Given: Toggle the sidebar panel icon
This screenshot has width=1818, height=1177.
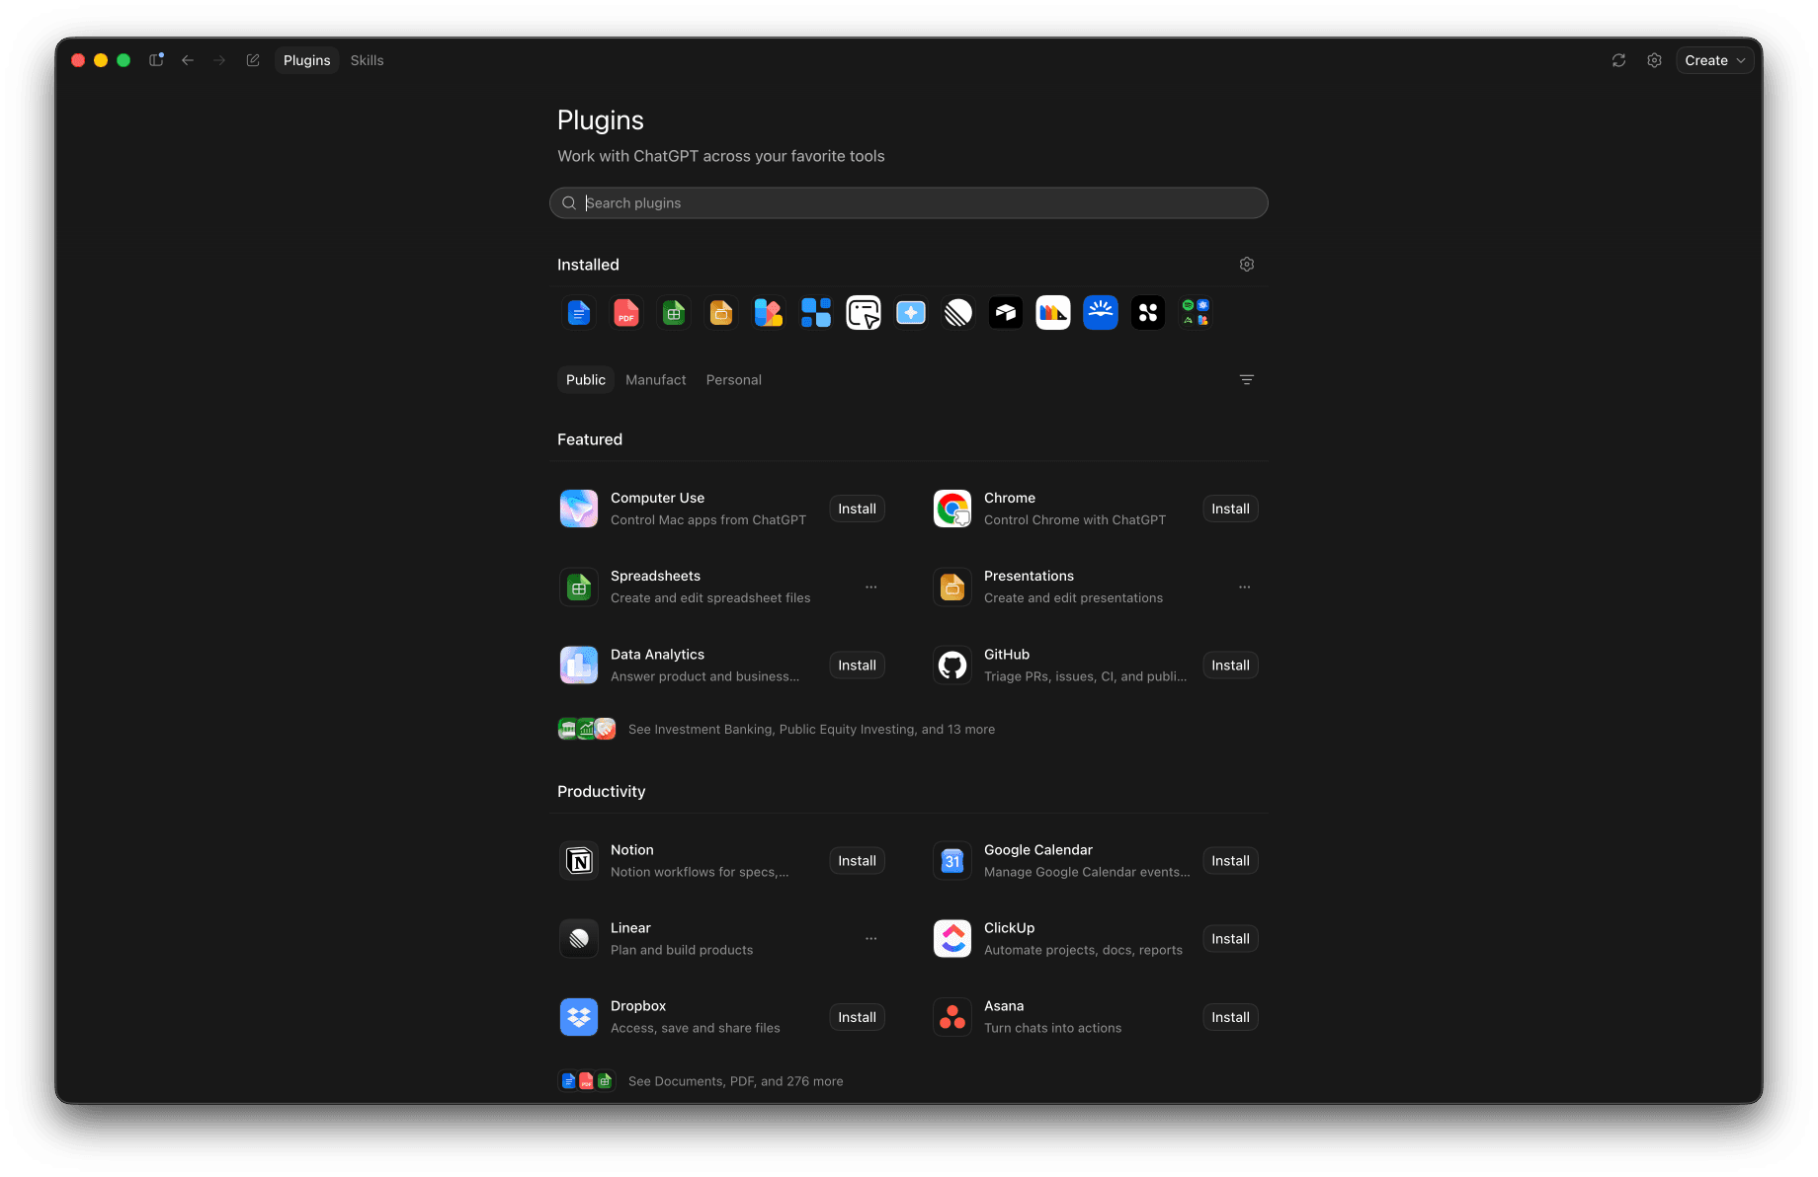Looking at the screenshot, I should click(156, 60).
